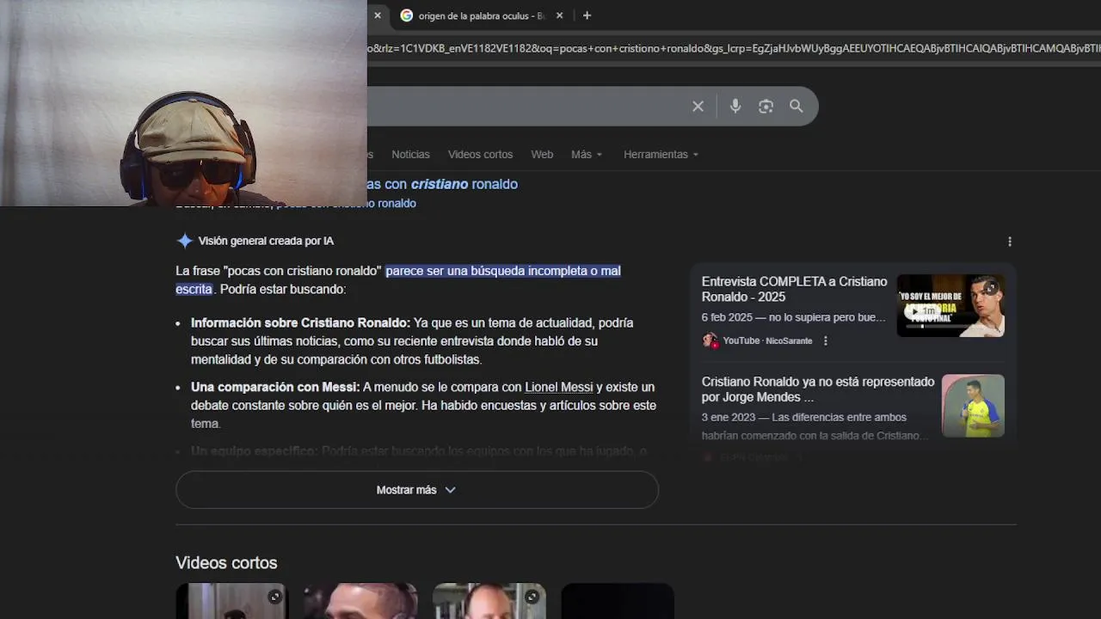This screenshot has height=619, width=1101.
Task: Open the first Videos cortos thumbnail
Action: click(x=231, y=601)
